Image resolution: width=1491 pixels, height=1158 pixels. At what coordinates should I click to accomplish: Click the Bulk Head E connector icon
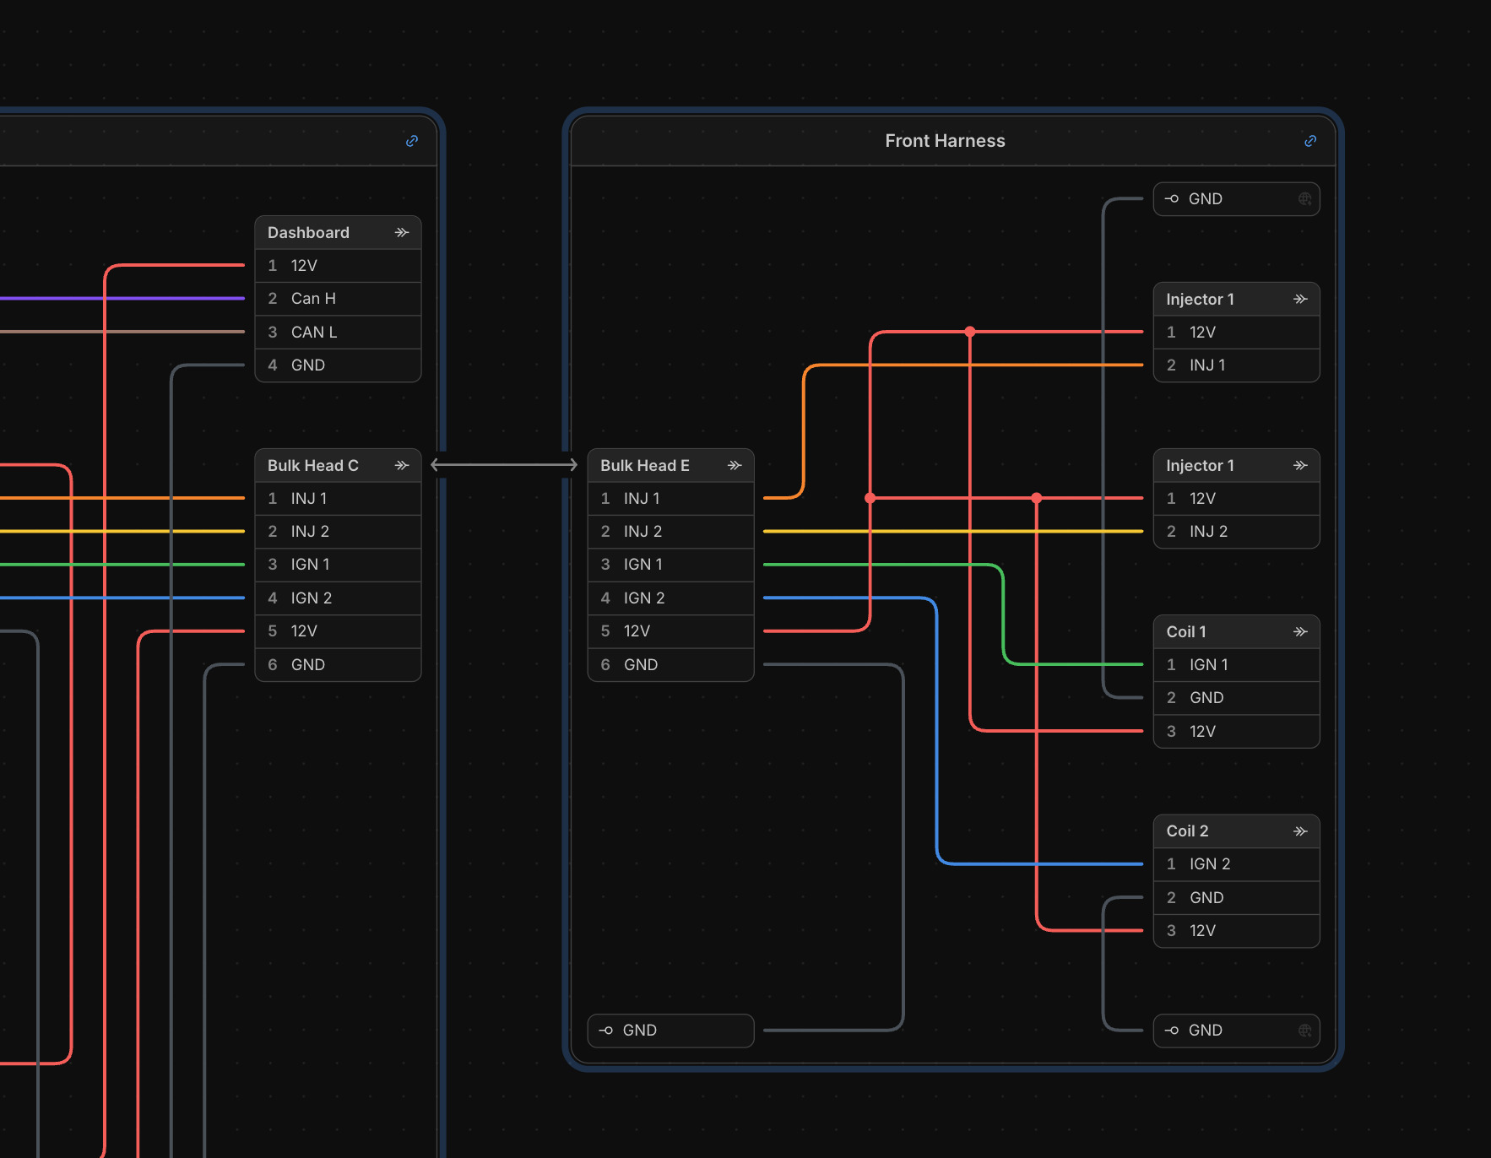(735, 465)
